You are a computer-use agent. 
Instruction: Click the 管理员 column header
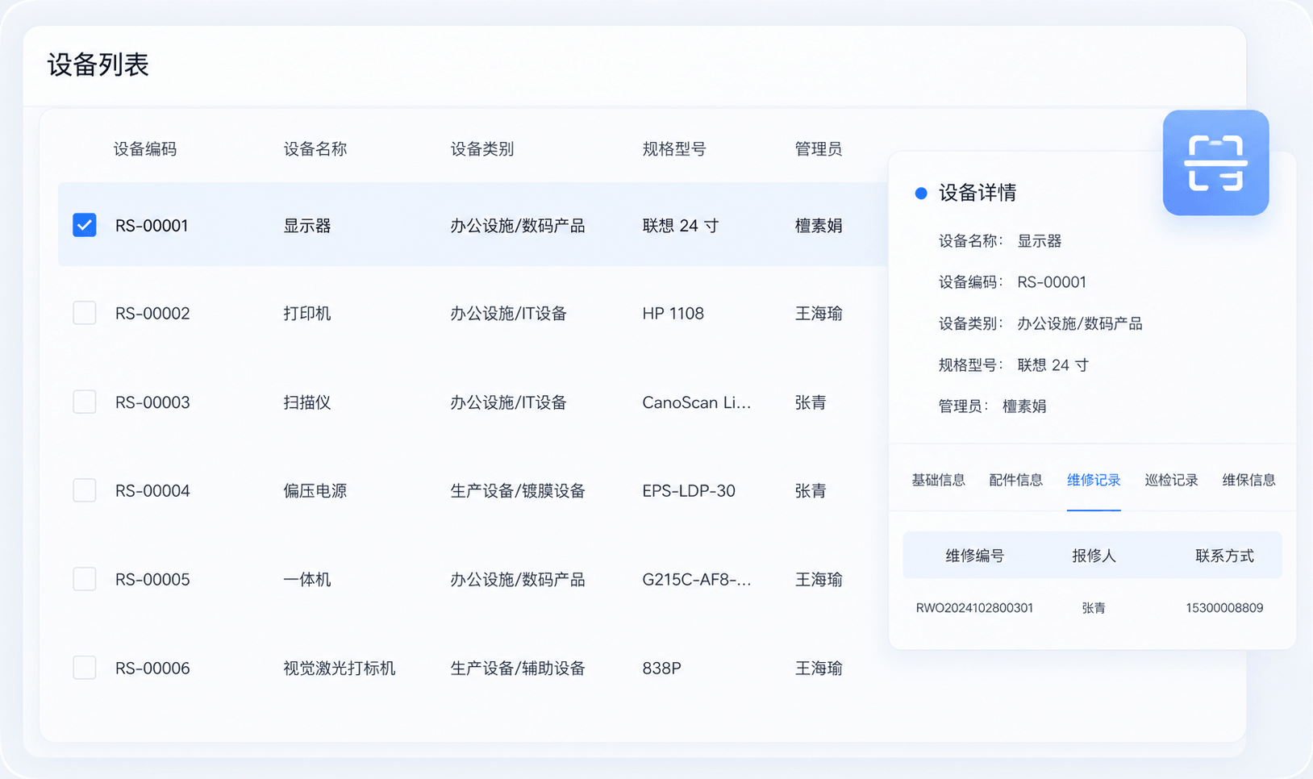point(819,148)
